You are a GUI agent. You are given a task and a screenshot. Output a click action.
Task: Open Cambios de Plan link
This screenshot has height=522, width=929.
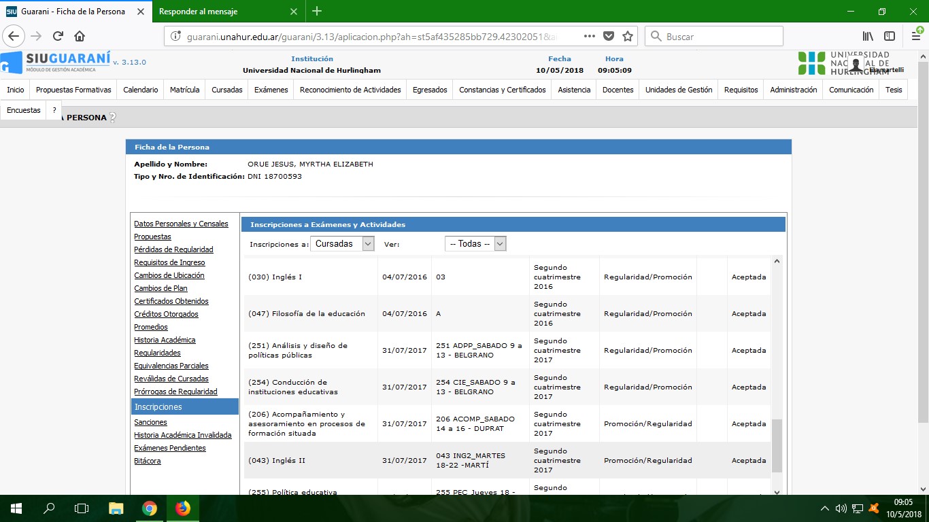pyautogui.click(x=161, y=288)
